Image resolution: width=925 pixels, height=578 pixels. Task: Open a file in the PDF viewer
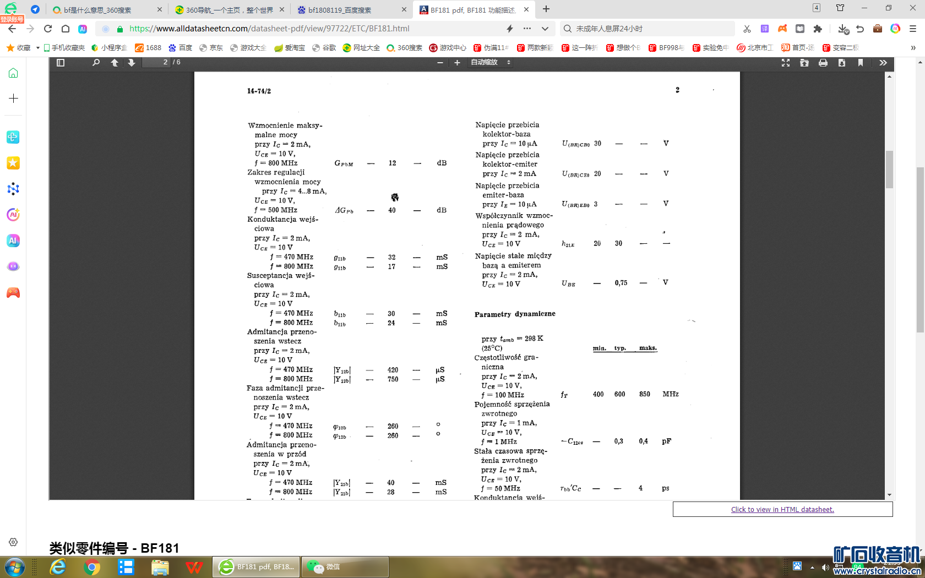804,63
